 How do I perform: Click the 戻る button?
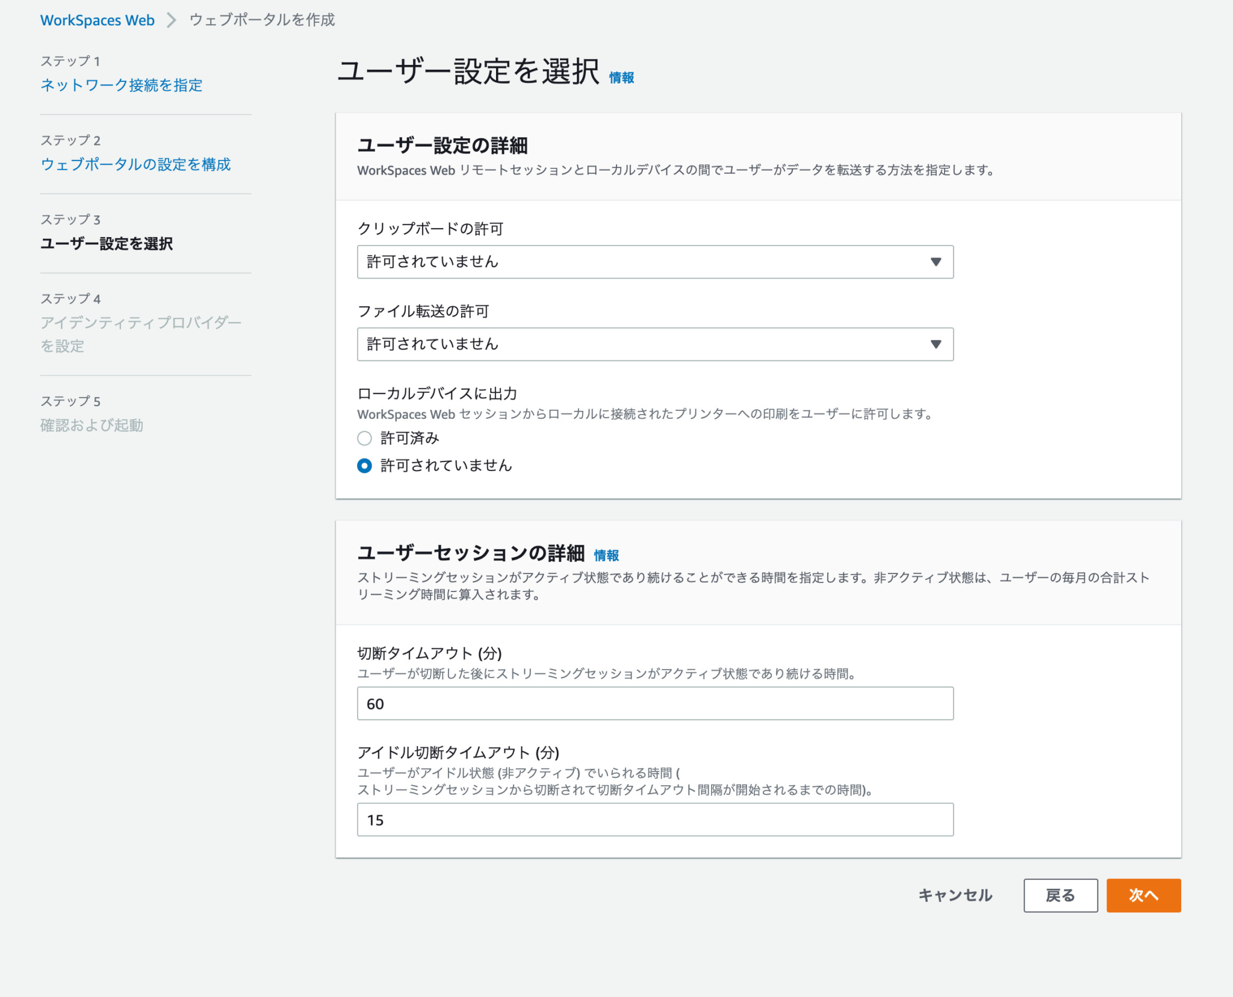click(1060, 895)
